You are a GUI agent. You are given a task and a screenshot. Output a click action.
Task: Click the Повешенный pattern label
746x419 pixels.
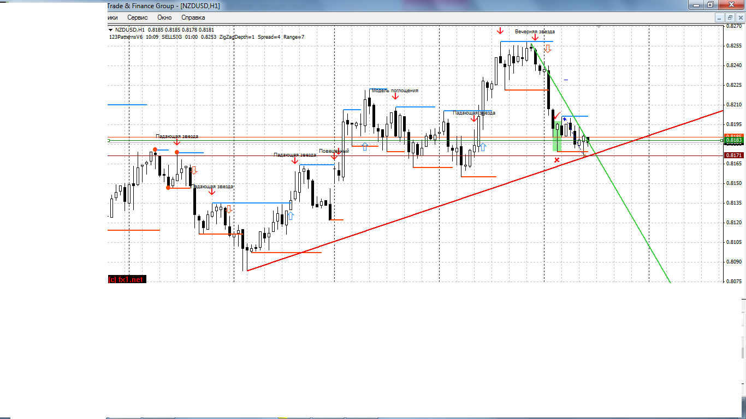pos(334,151)
